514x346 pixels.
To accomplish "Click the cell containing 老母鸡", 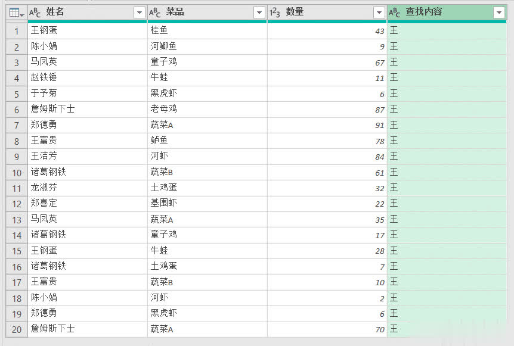I will (x=206, y=109).
